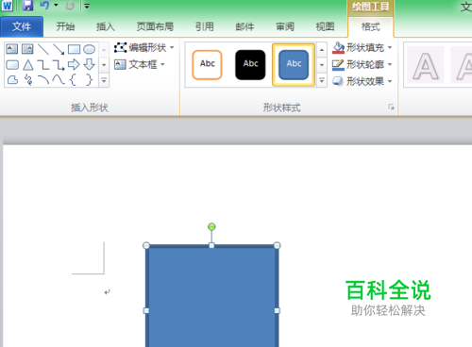Image resolution: width=472 pixels, height=347 pixels.
Task: Open the 文件 tab
Action: click(x=22, y=26)
